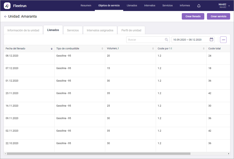Click the horizontal scrollbar left arrow
234x159 pixels.
point(5,154)
